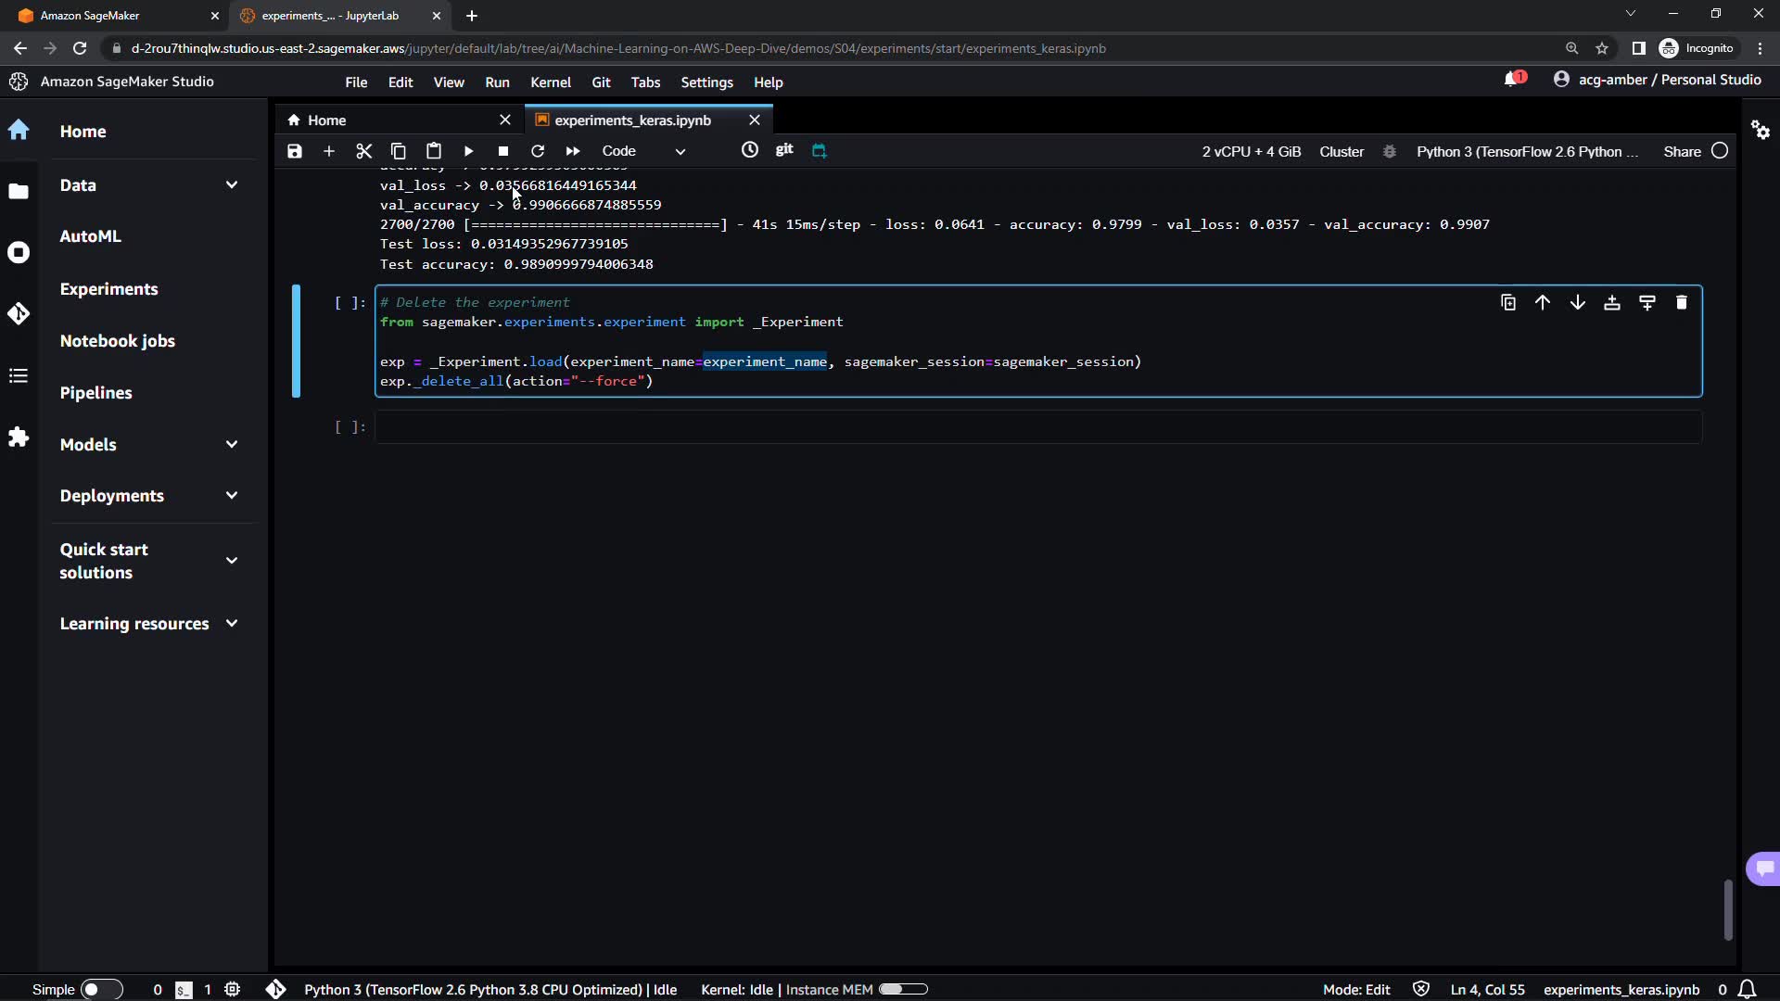Run the selected cell with the play icon
This screenshot has height=1001, width=1780.
468,151
